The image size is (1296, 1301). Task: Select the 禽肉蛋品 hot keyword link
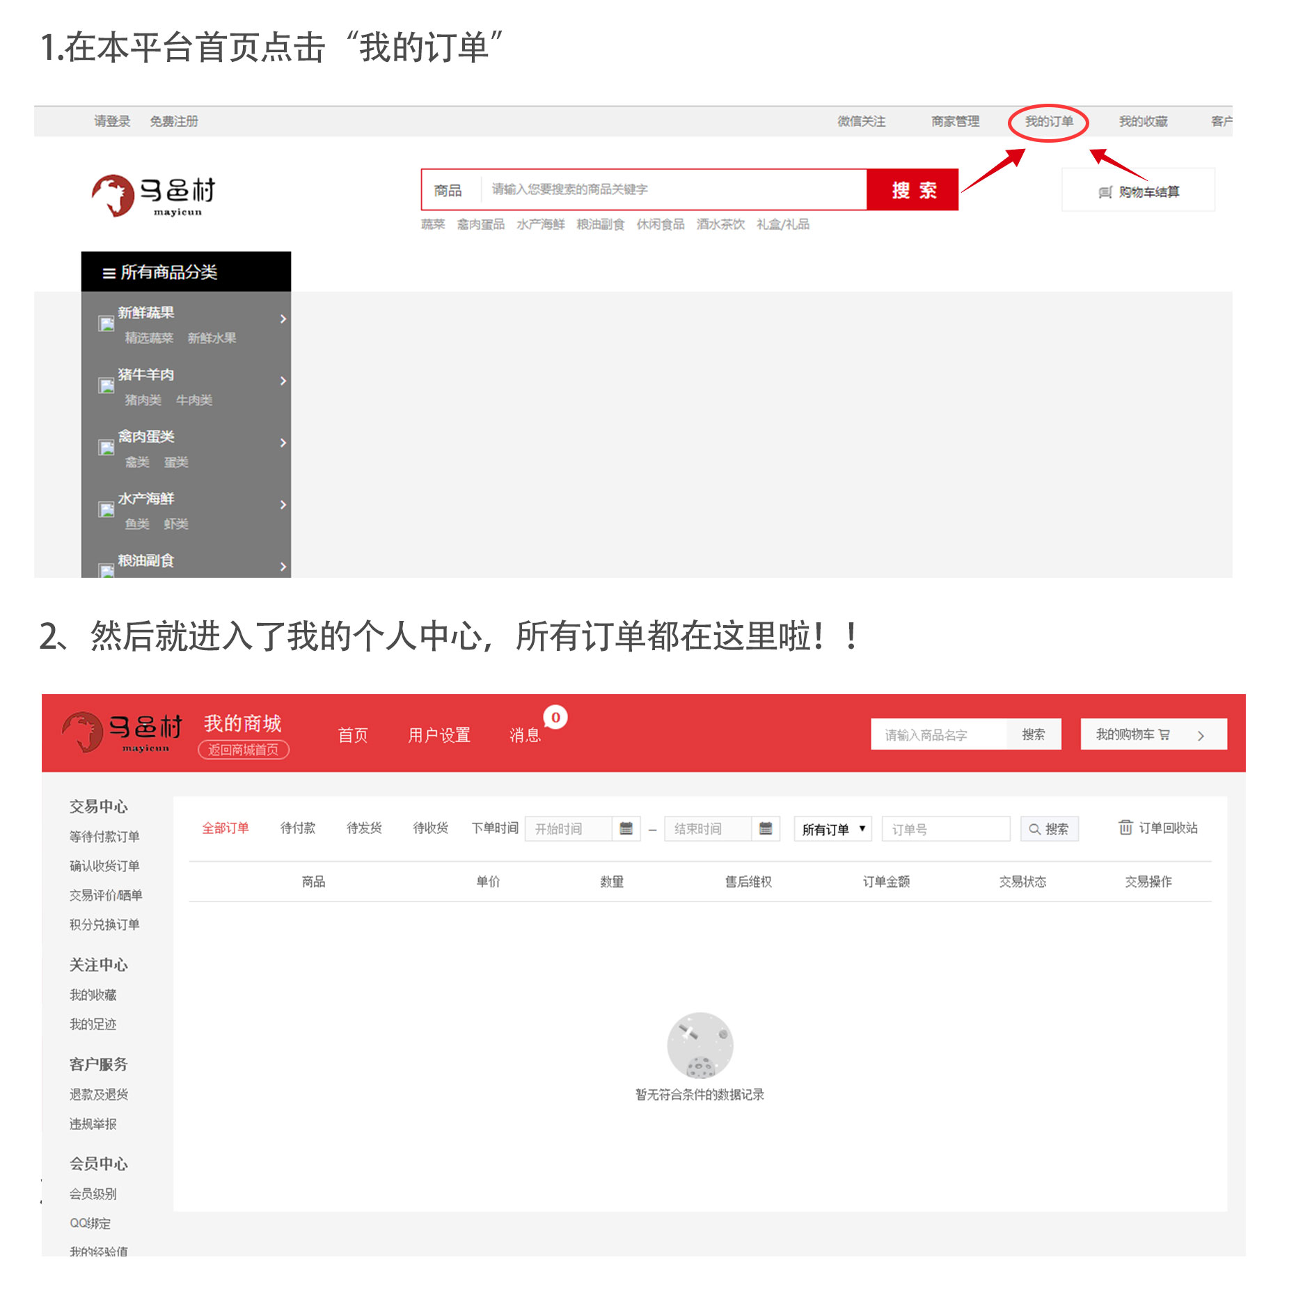tap(480, 224)
